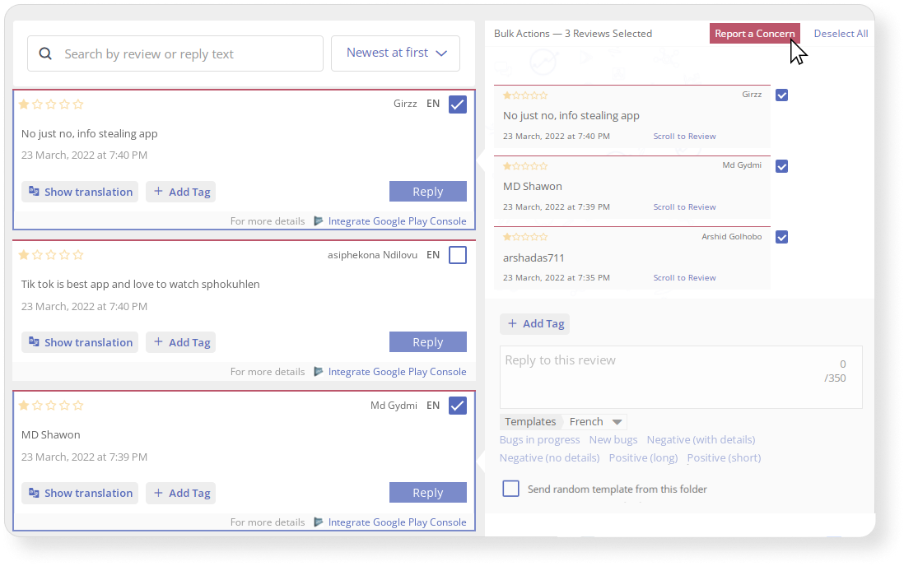Screen dimensions: 904x566
Task: Reply to the Girzz review
Action: [x=428, y=192]
